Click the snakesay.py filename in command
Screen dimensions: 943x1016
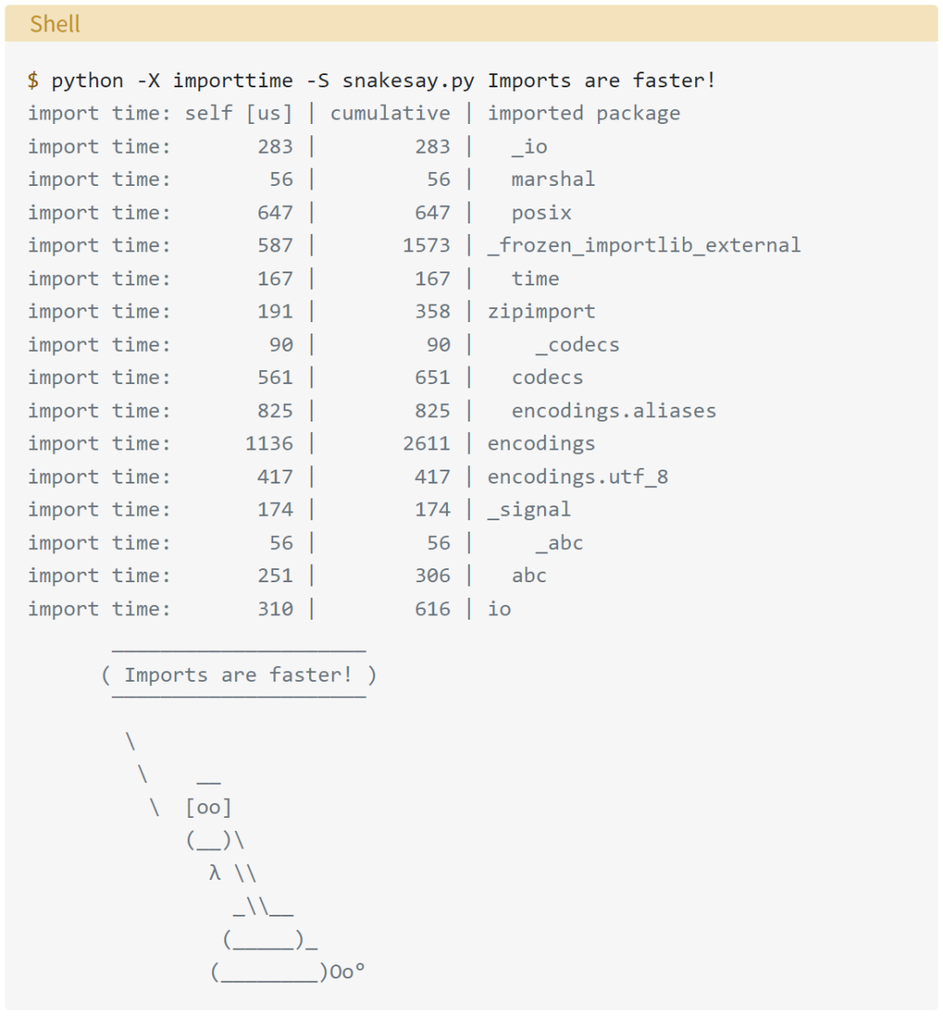tap(409, 80)
